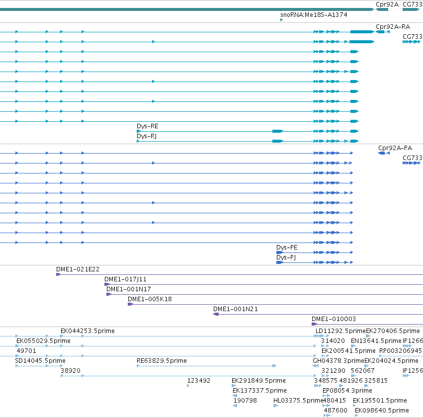Click the Dys-RE first exon block
Screen dimensions: 423x418
[x=139, y=131]
